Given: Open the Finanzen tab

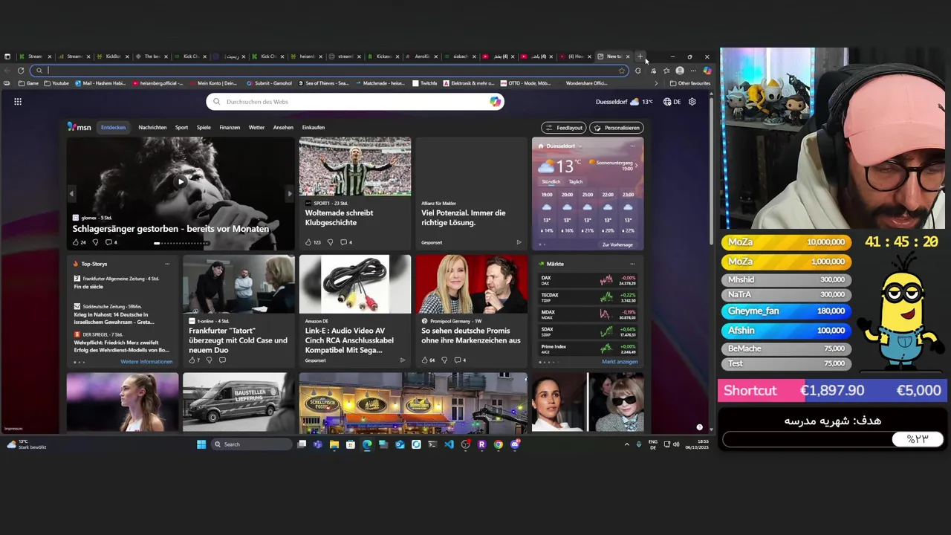Looking at the screenshot, I should coord(230,127).
